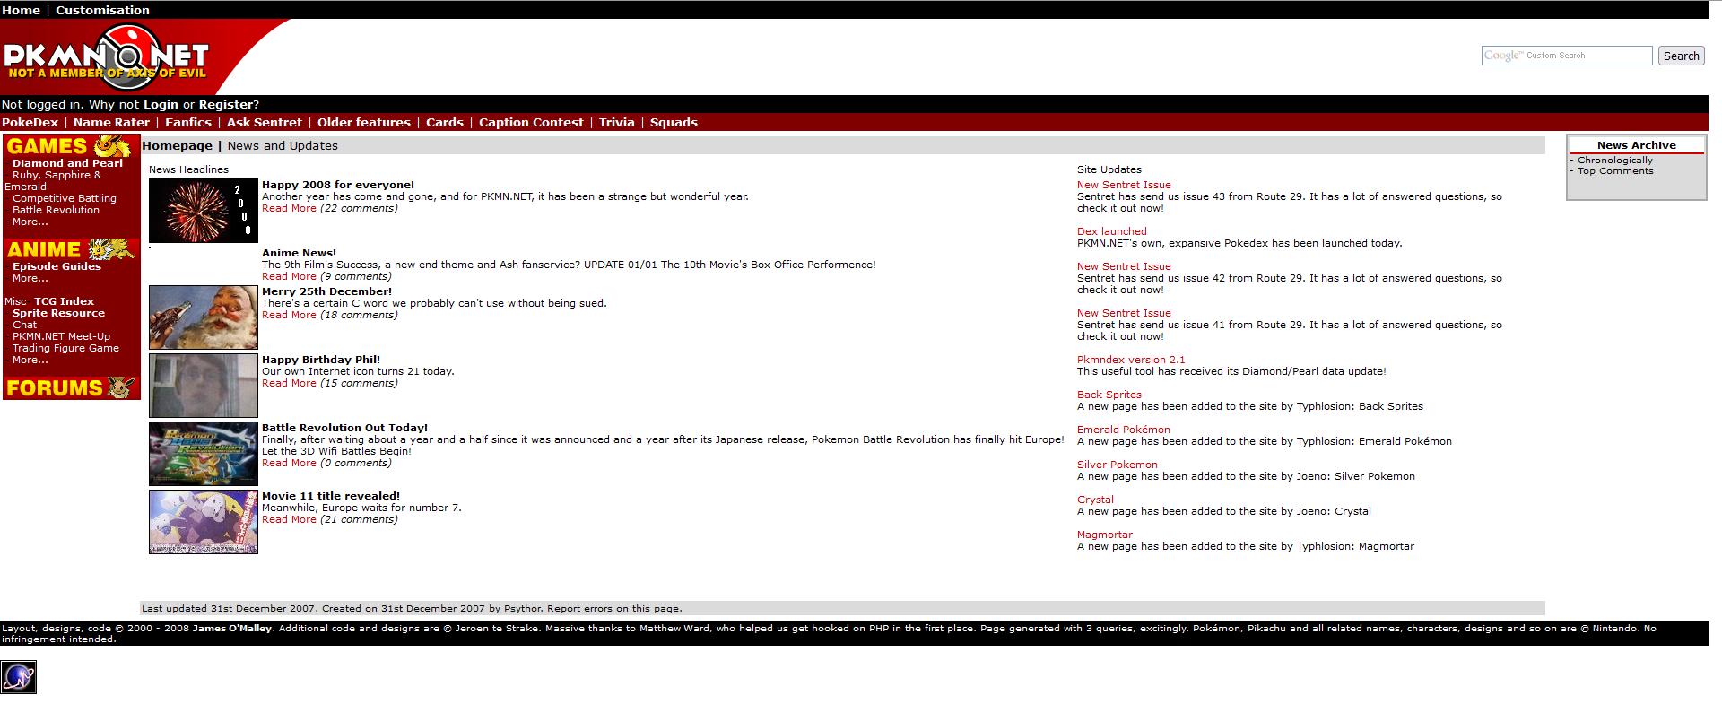Open the Trivia nav item
Image resolution: width=1722 pixels, height=704 pixels.
point(616,122)
